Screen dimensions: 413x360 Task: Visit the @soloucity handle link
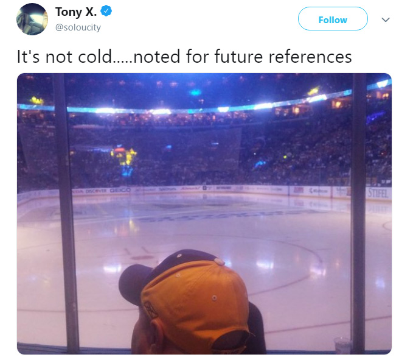78,27
